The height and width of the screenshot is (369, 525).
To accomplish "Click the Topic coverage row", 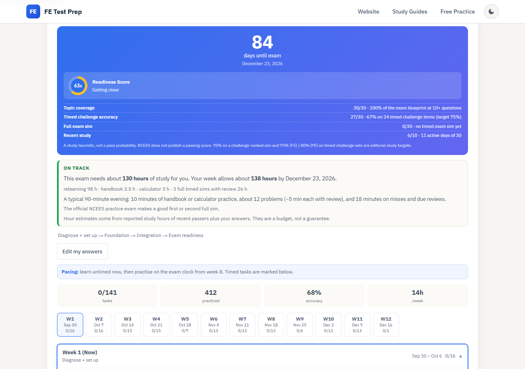I will click(x=262, y=108).
